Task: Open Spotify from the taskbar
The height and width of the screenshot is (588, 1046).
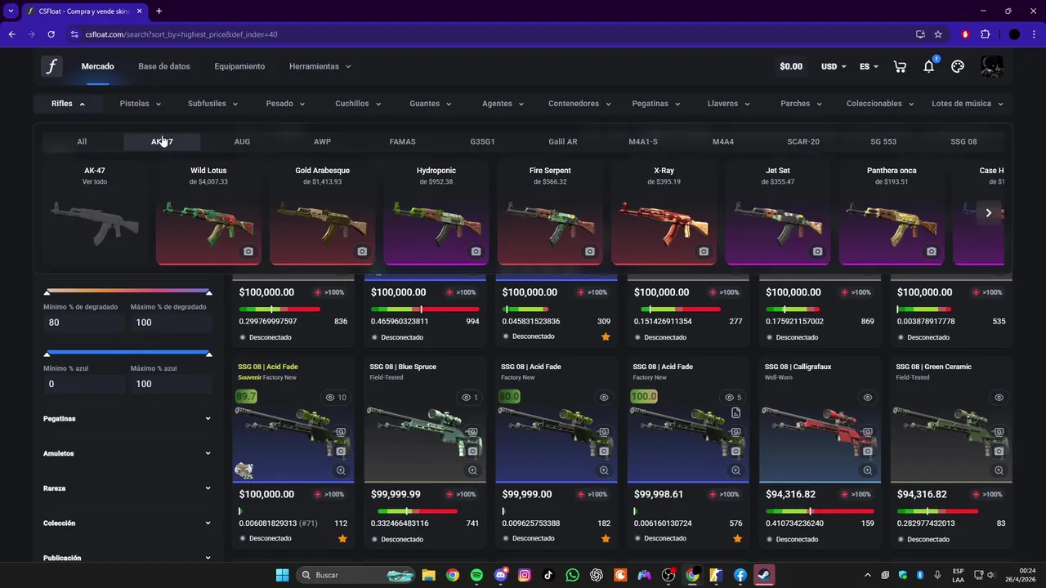Action: coord(477,575)
